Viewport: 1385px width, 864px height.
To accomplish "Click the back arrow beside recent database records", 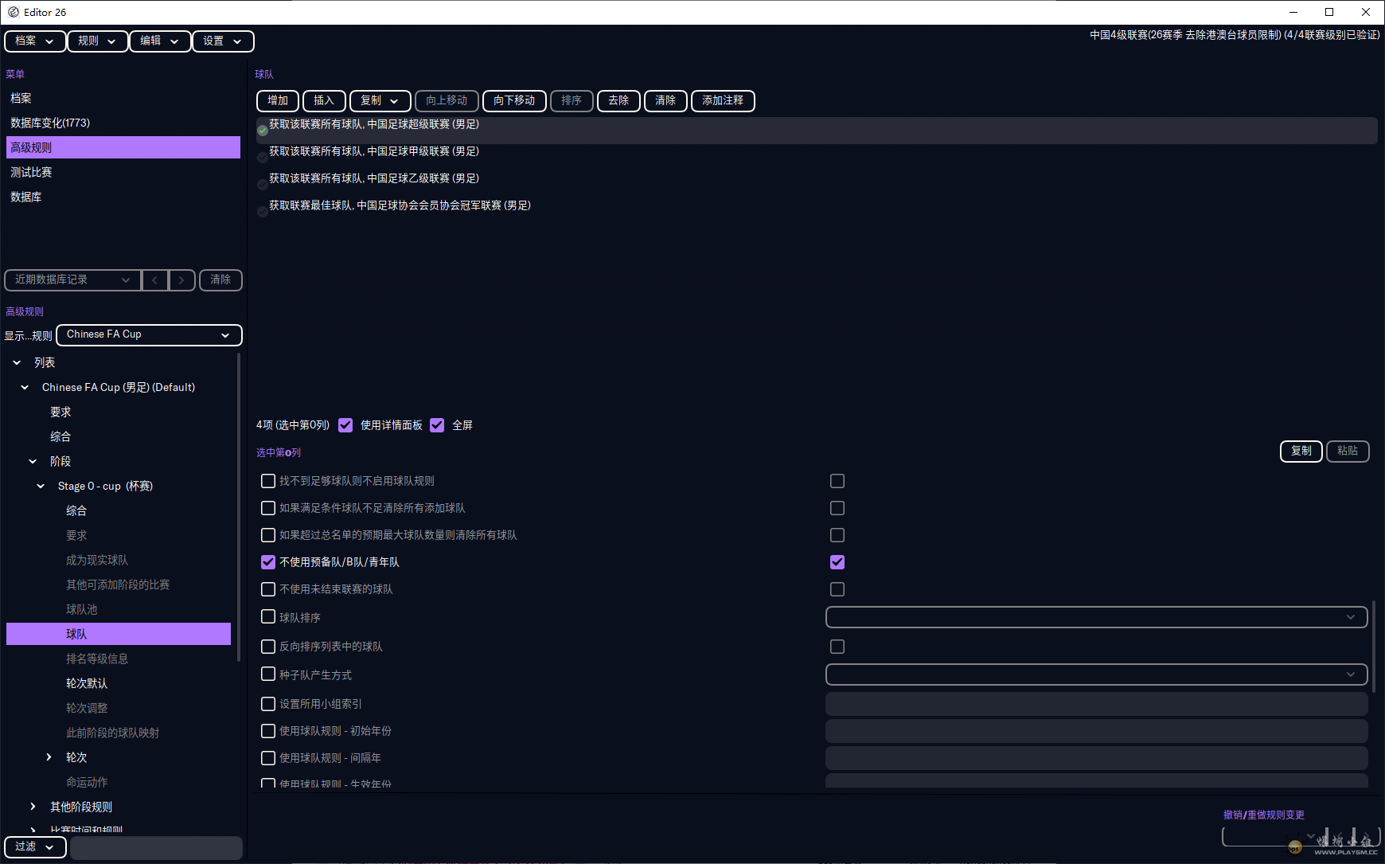I will (x=154, y=280).
